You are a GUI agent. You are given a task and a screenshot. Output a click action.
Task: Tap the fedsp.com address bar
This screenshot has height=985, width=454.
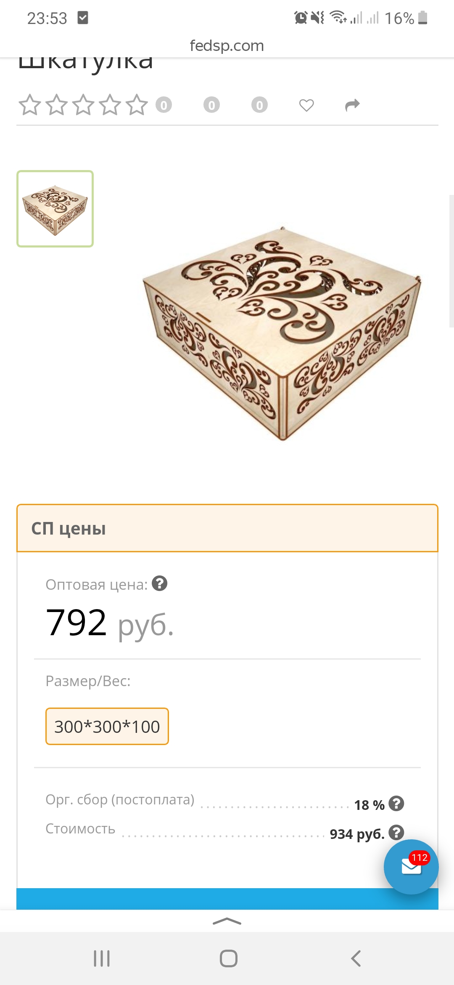pos(227,45)
